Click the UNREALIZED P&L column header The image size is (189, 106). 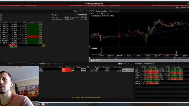pos(35,22)
